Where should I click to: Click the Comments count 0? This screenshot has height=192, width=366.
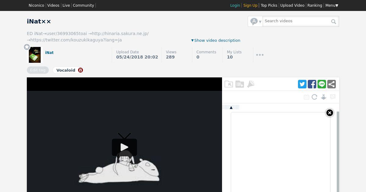click(x=198, y=57)
